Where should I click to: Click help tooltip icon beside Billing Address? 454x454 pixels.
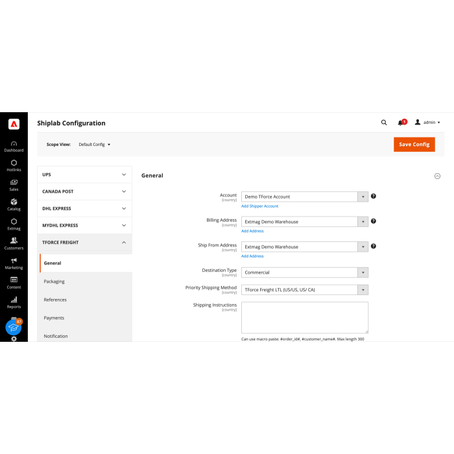374,221
